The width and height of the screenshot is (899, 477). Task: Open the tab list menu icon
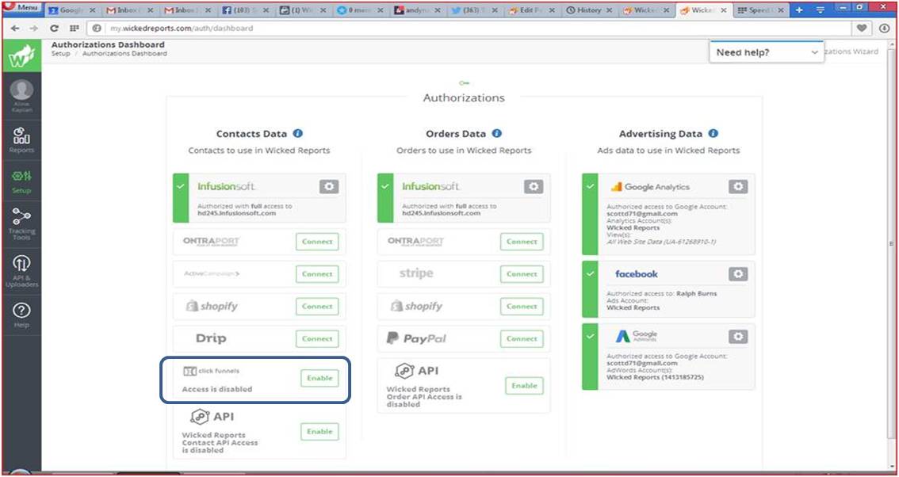pyautogui.click(x=821, y=10)
